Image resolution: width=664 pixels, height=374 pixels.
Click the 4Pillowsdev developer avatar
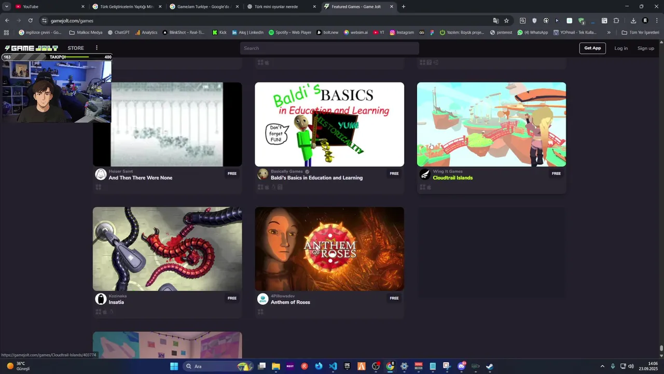pos(263,299)
